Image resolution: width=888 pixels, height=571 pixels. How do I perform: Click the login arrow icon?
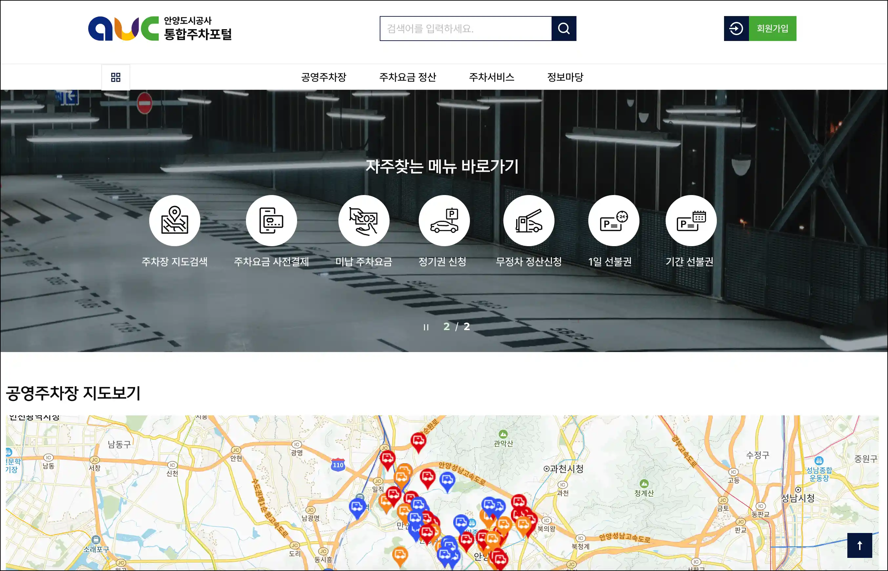736,29
